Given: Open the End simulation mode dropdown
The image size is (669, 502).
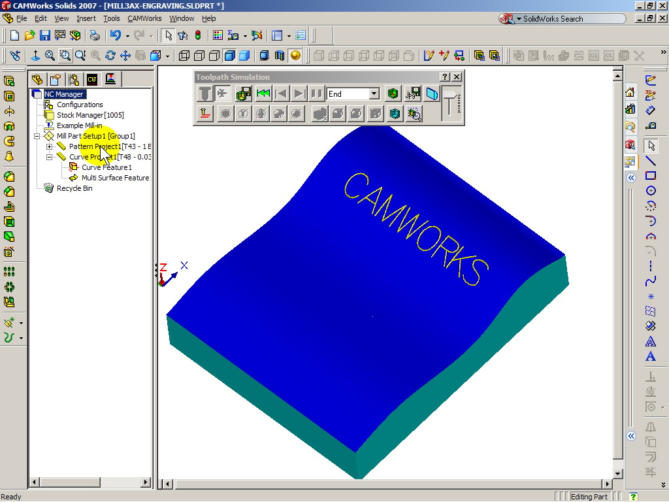Looking at the screenshot, I should point(374,93).
